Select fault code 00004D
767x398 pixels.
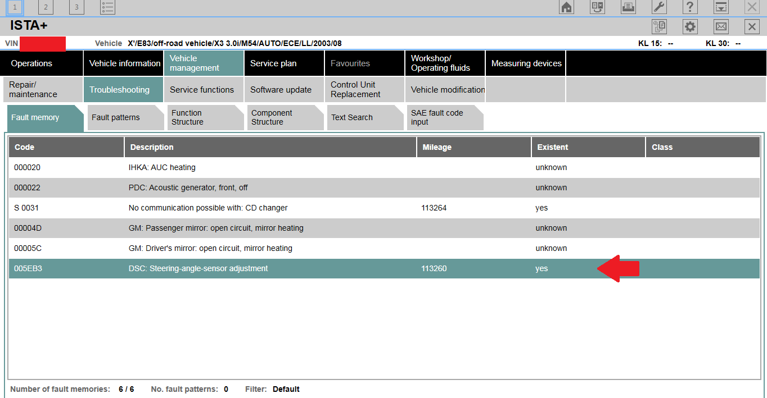coord(28,228)
